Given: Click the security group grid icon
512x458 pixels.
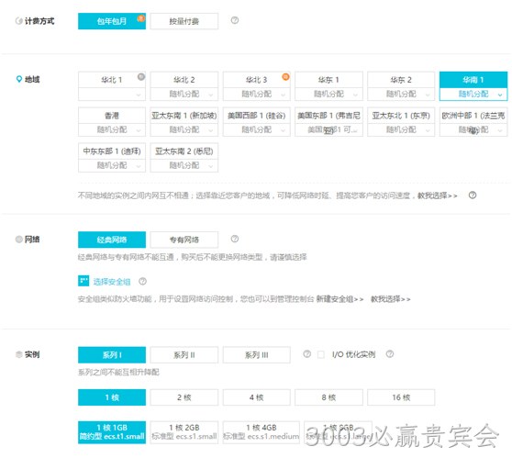Looking at the screenshot, I should tap(83, 281).
